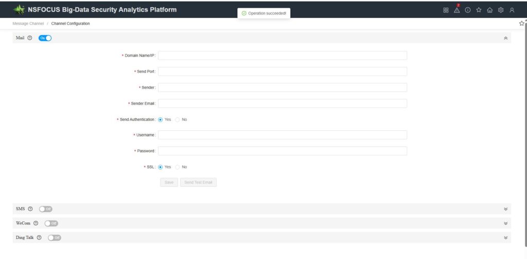Click Send Test Email button

198,182
